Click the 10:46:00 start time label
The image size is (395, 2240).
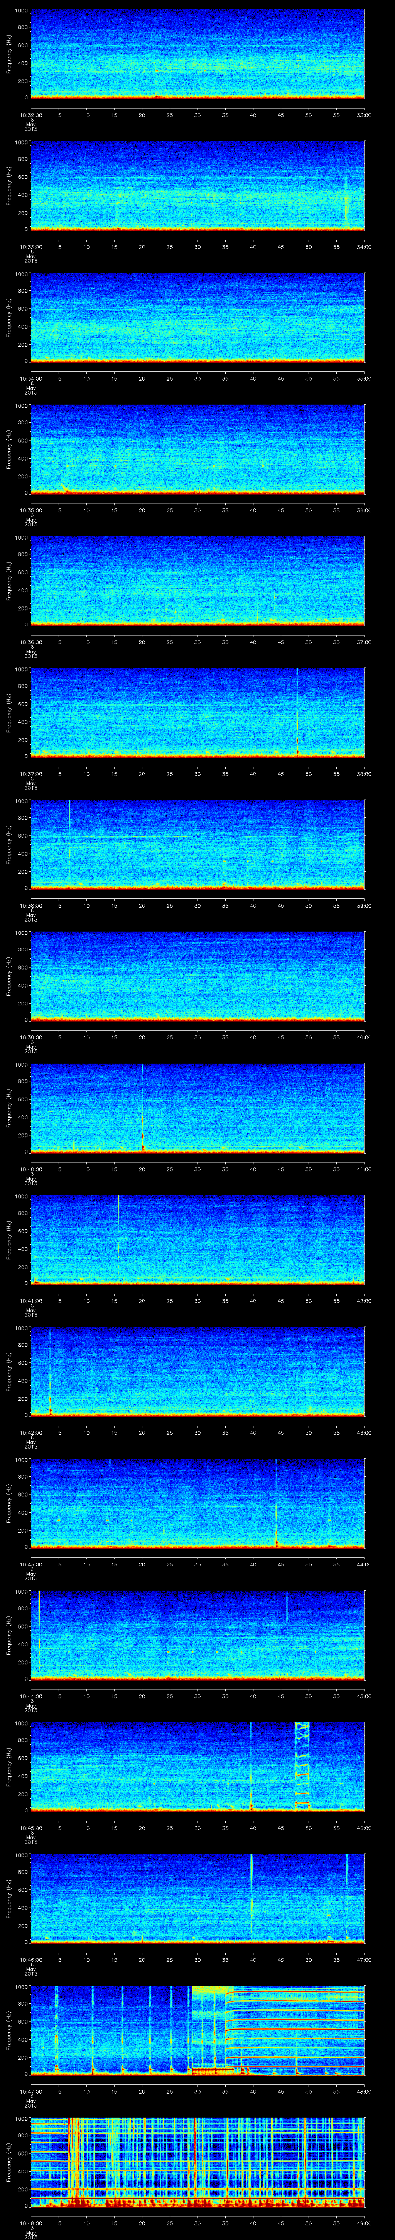click(30, 1959)
